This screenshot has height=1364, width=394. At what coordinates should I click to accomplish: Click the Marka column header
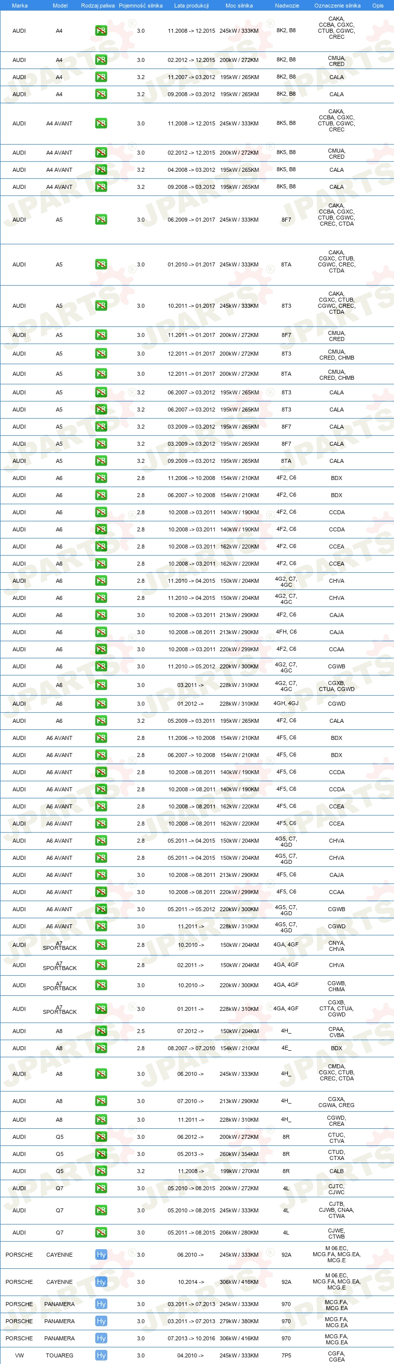tap(20, 6)
